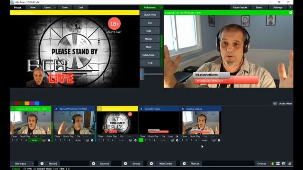Open PlayList settings gear

pos(184,163)
